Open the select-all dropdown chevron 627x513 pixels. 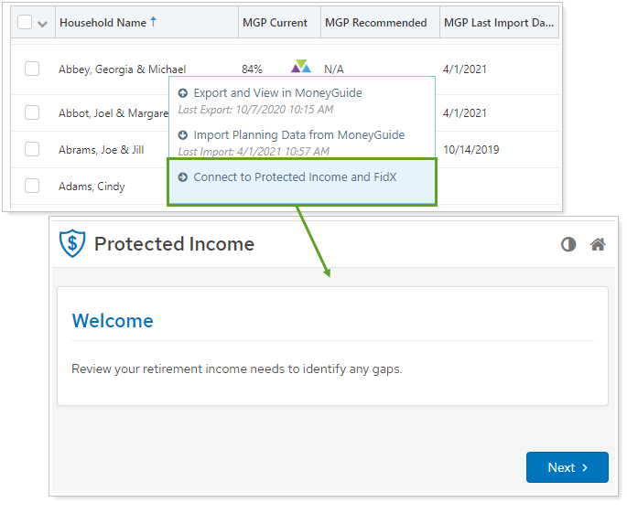pyautogui.click(x=42, y=24)
